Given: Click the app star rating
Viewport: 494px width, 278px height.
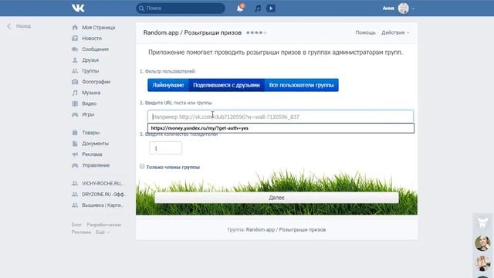Looking at the screenshot, I should (255, 32).
